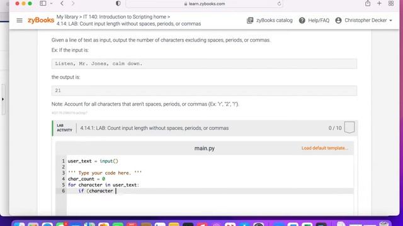Click char_count = 0 code line

click(86, 179)
